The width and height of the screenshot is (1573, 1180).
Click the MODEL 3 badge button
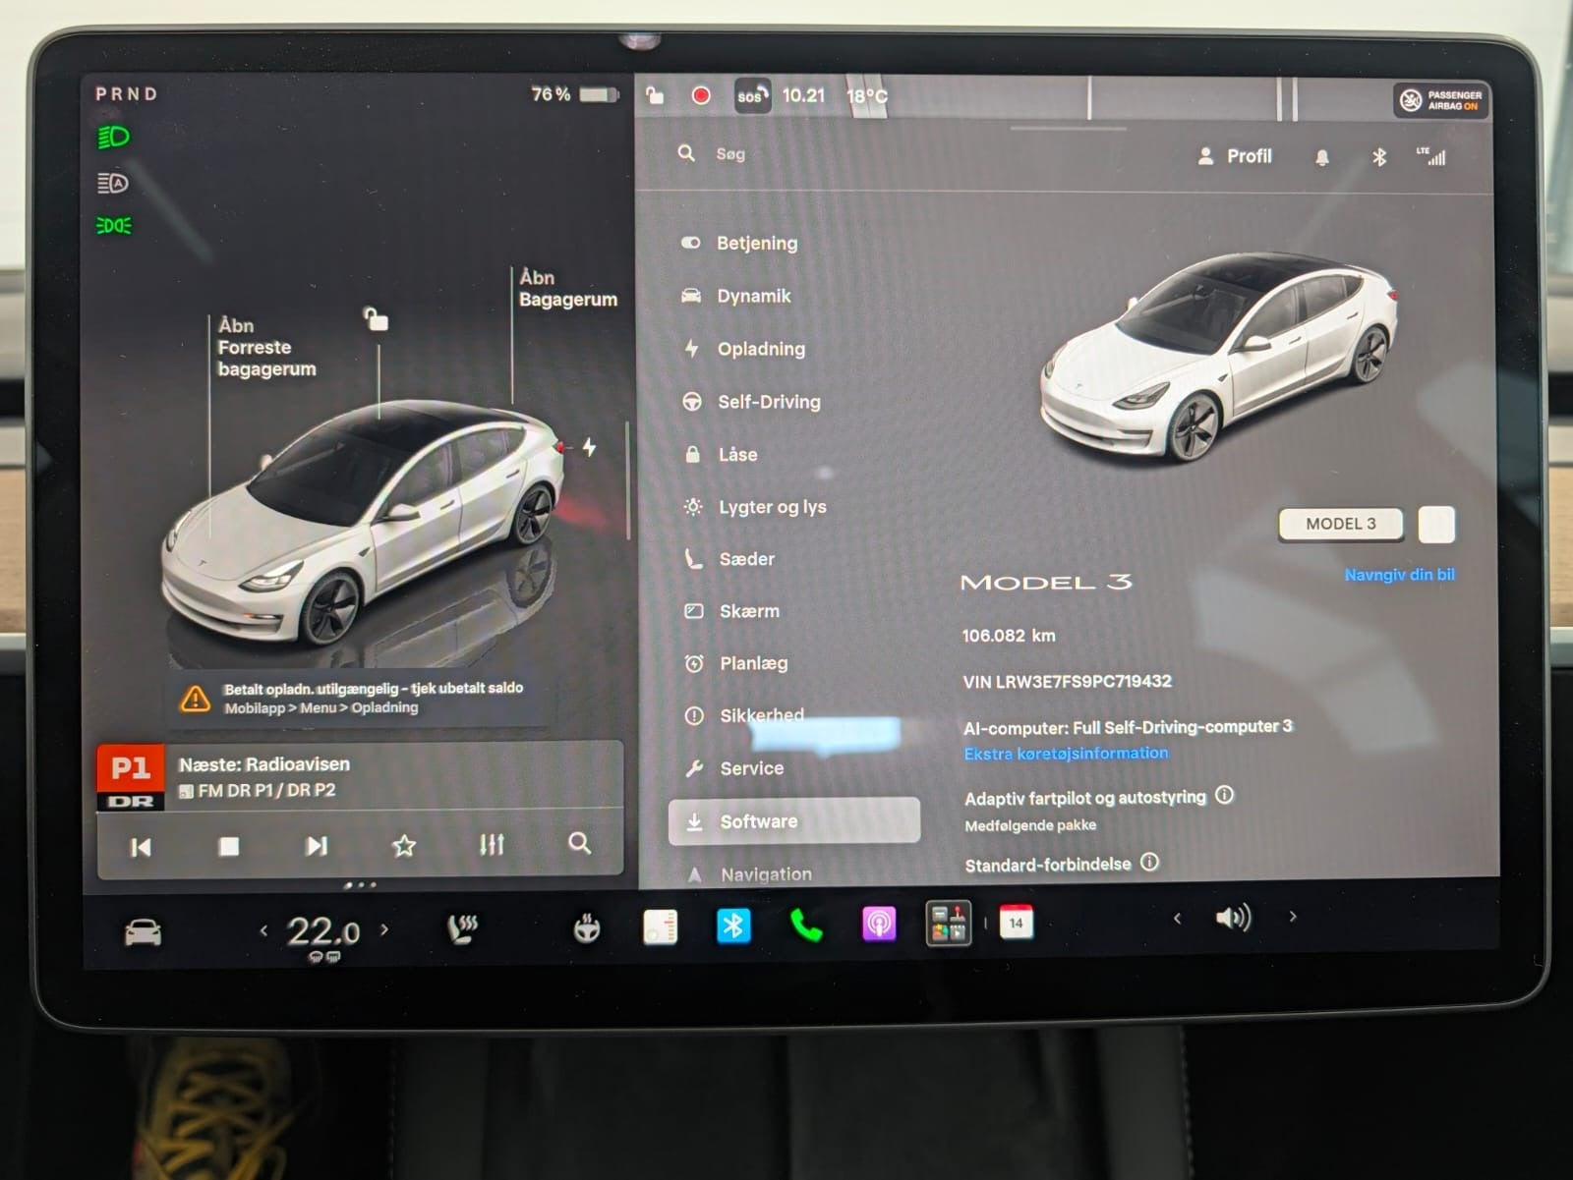1341,525
